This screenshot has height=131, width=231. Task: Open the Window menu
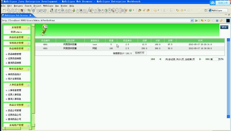pos(64,6)
